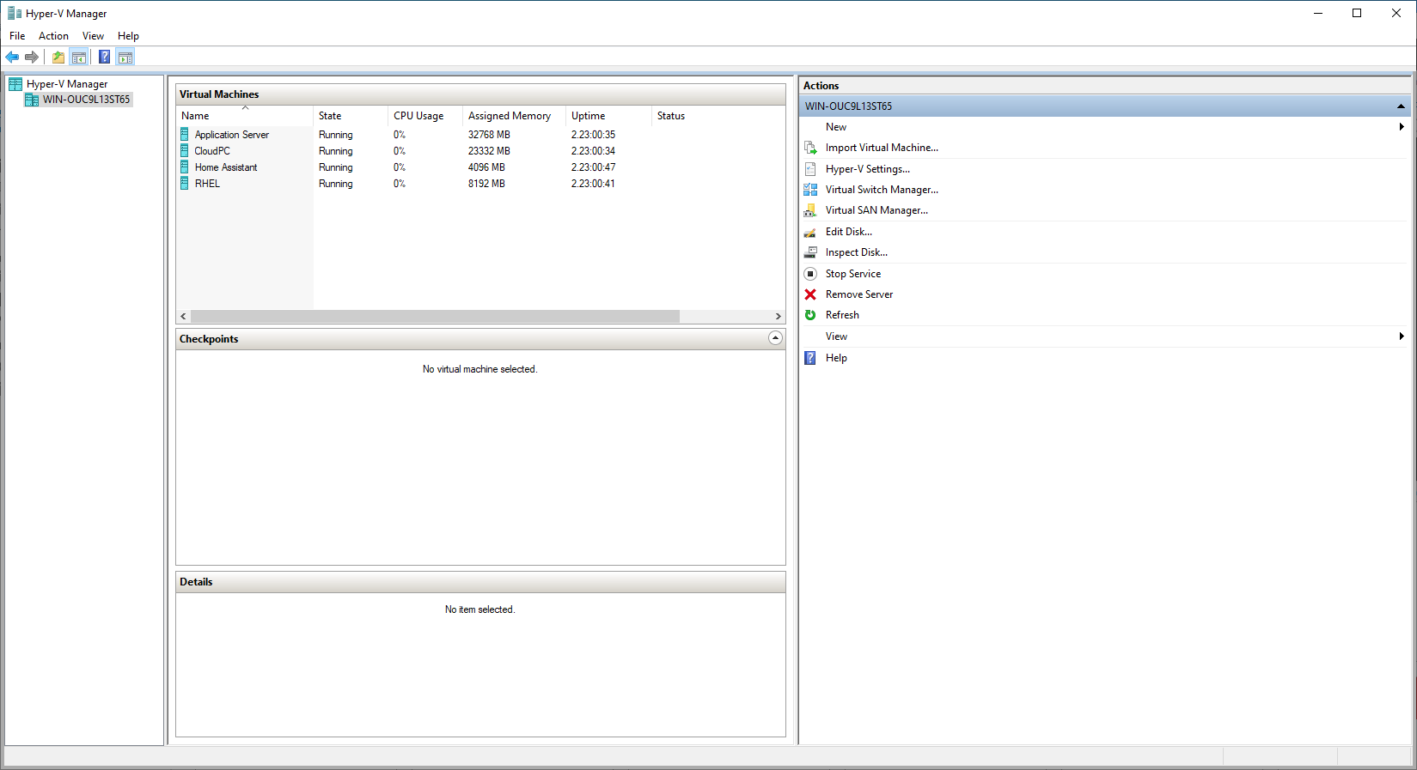Select the CloudPC virtual machine name

[212, 151]
